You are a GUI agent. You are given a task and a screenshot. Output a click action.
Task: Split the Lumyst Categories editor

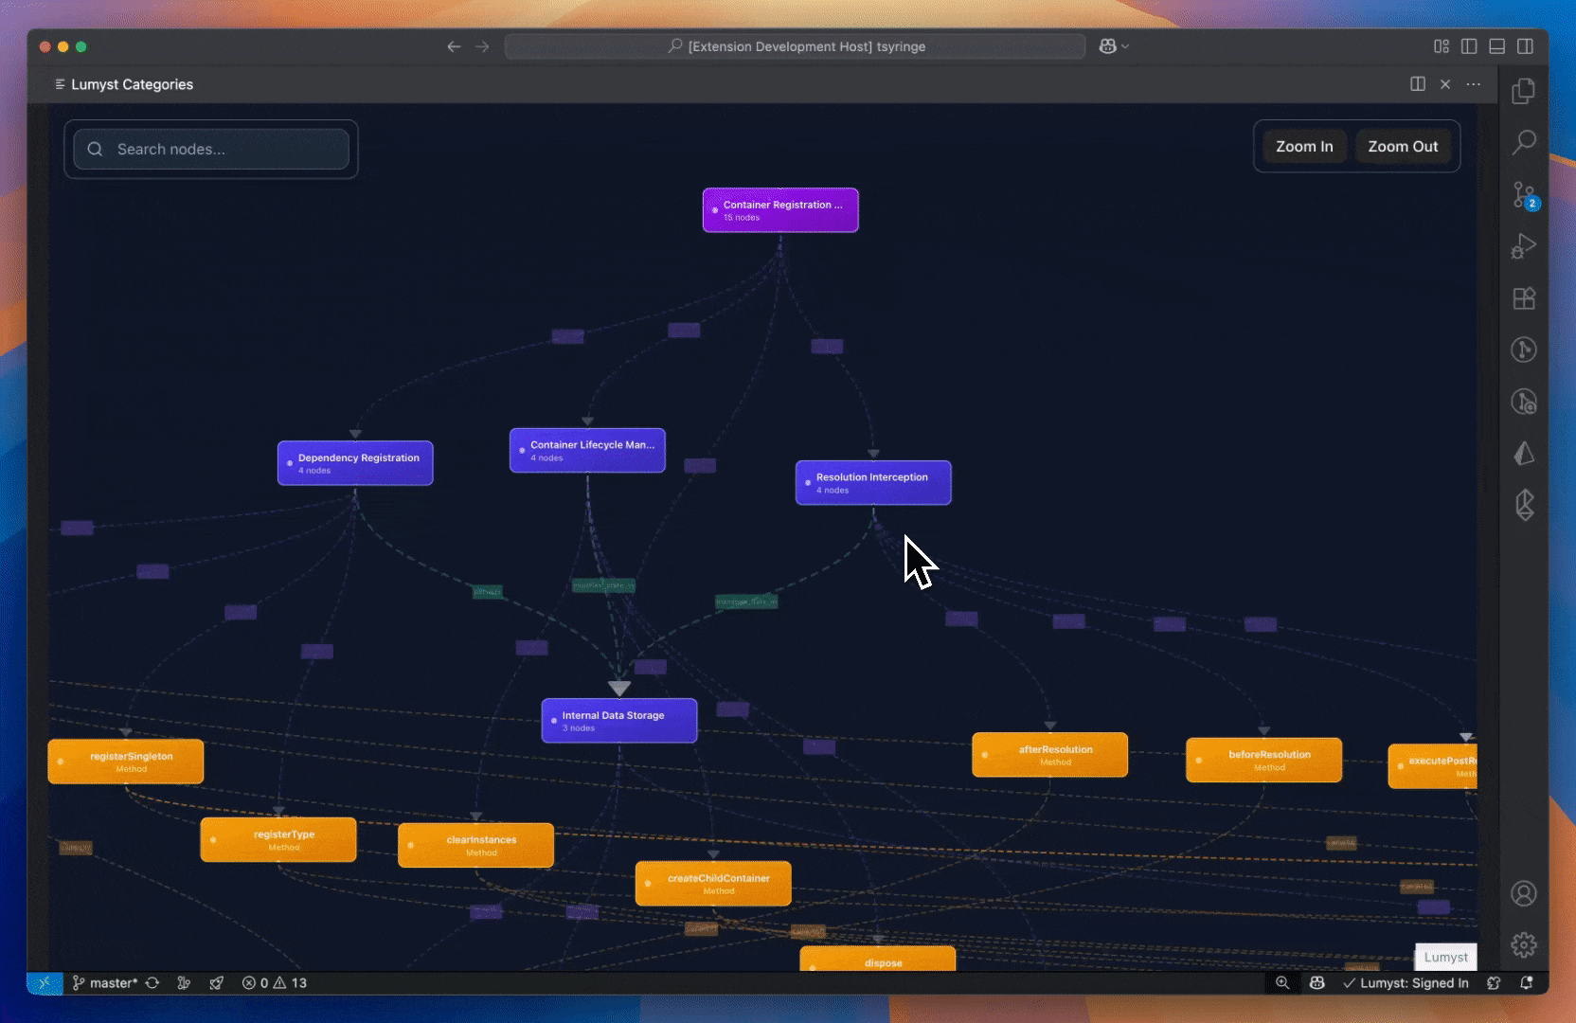point(1418,84)
